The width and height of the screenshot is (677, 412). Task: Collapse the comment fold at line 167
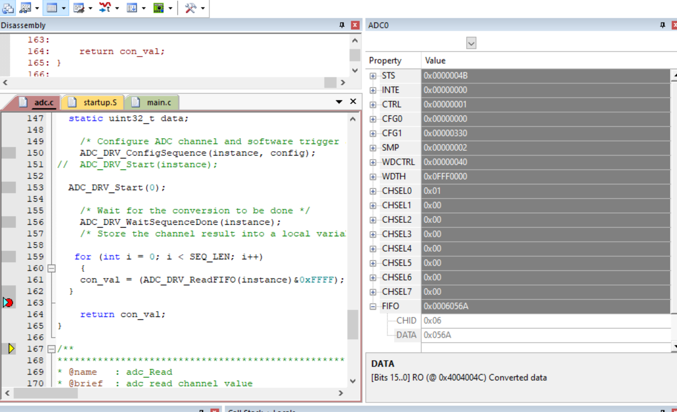[x=51, y=349]
